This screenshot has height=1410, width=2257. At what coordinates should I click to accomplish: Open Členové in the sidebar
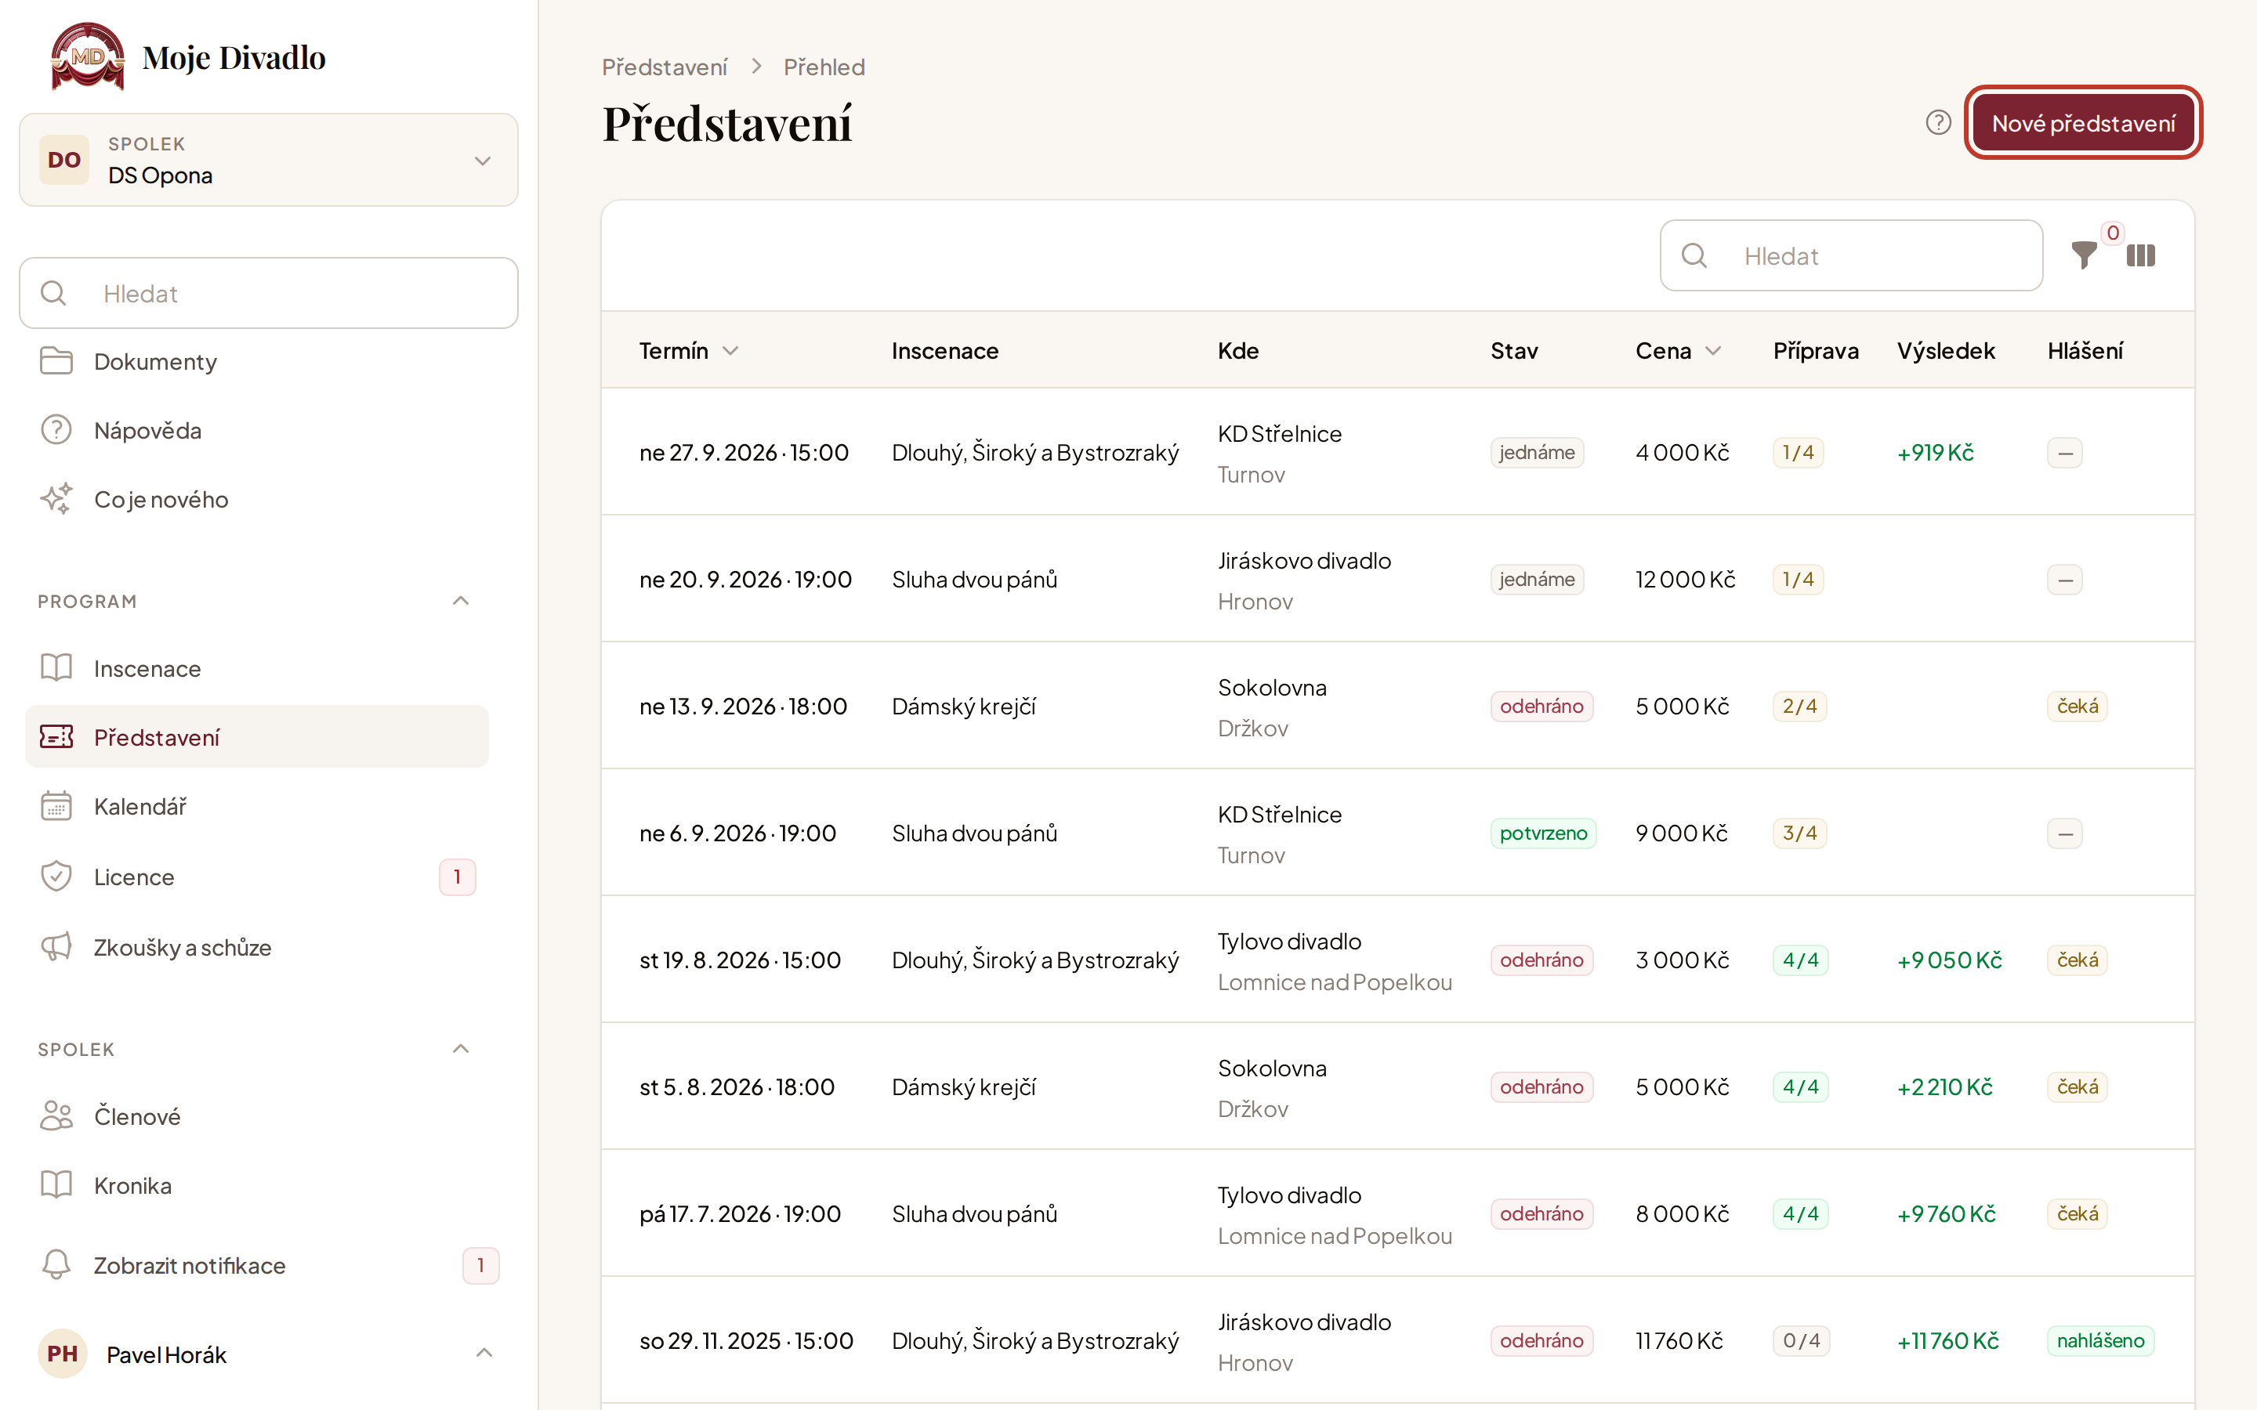pyautogui.click(x=256, y=1115)
